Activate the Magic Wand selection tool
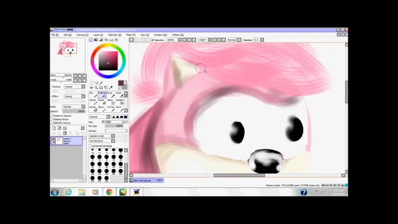Viewport: 398px width, 224px height. coord(101,82)
